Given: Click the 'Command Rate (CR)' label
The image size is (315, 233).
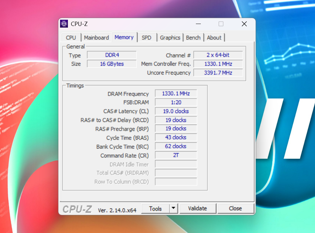Looking at the screenshot, I should (125, 155).
